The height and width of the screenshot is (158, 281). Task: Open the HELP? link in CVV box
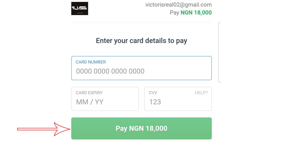pyautogui.click(x=201, y=93)
